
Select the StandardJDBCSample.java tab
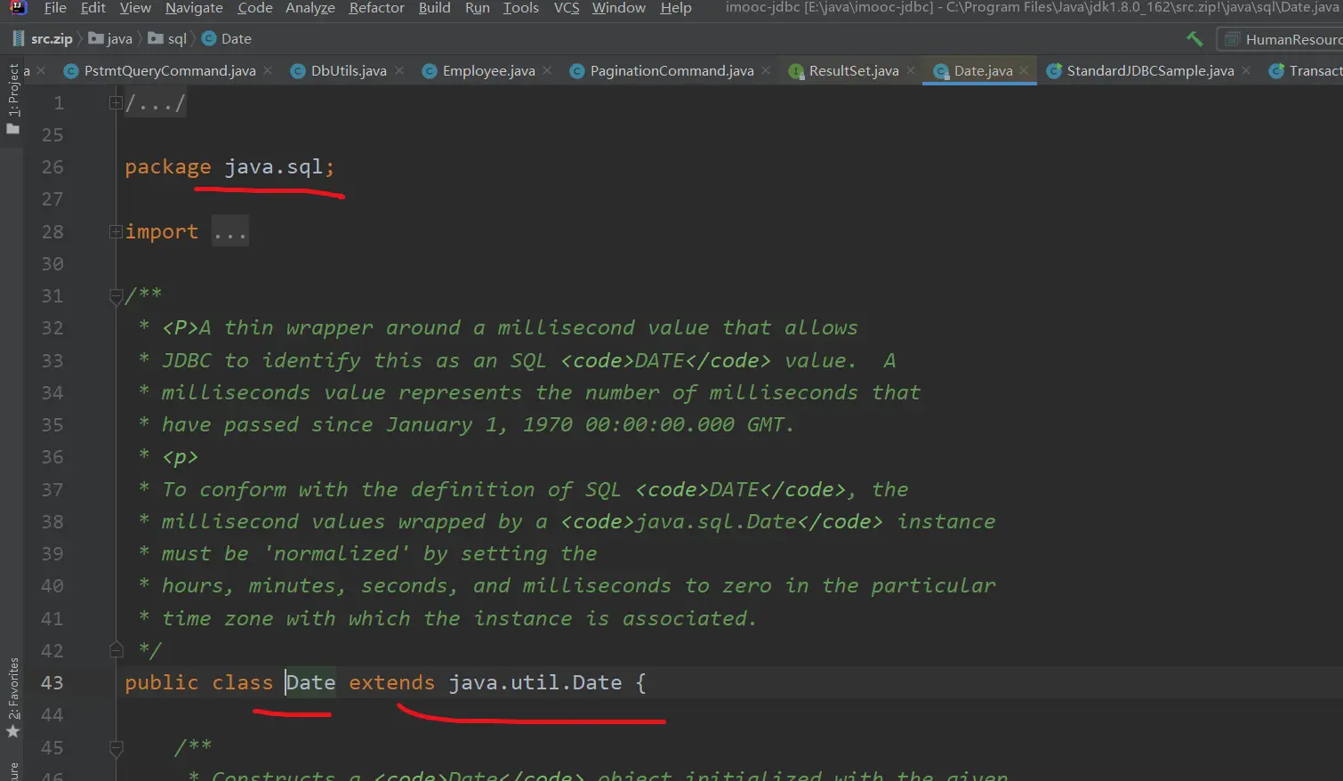click(1149, 71)
